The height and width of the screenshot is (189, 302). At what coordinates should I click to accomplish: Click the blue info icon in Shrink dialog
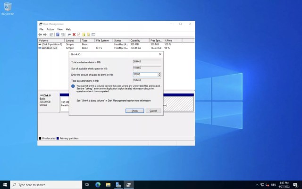(x=73, y=86)
